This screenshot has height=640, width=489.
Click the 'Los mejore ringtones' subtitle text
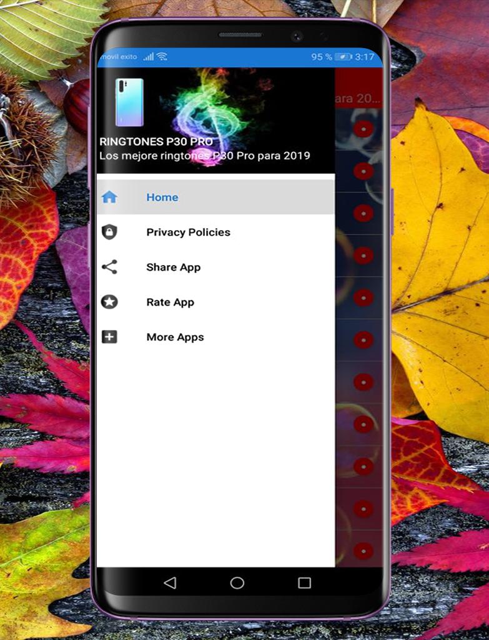click(x=205, y=156)
